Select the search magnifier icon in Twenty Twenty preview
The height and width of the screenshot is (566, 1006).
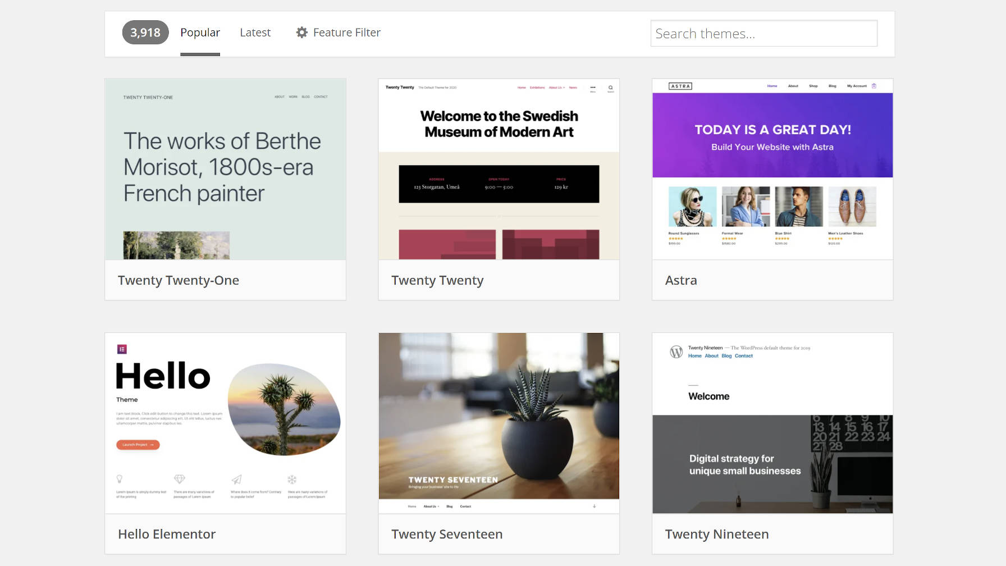pos(611,87)
